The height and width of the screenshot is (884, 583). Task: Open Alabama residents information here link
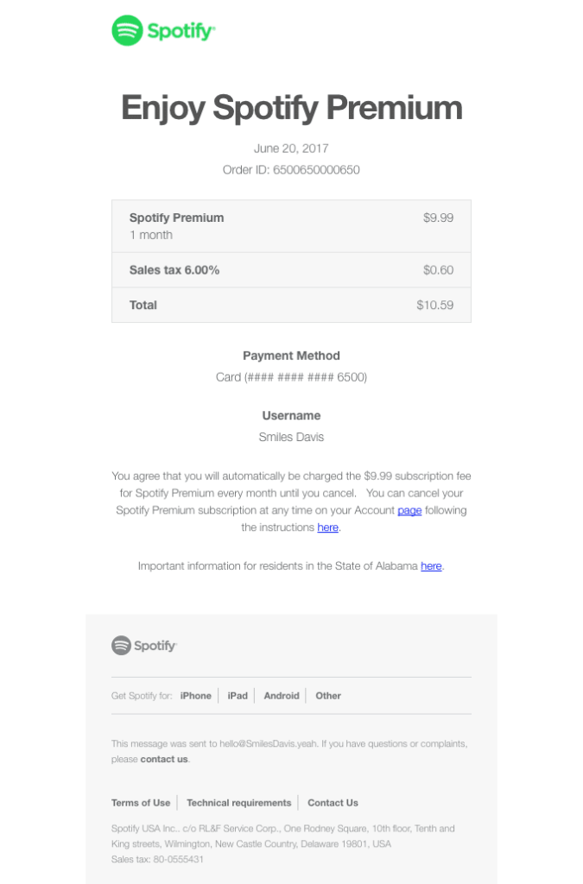click(x=431, y=566)
